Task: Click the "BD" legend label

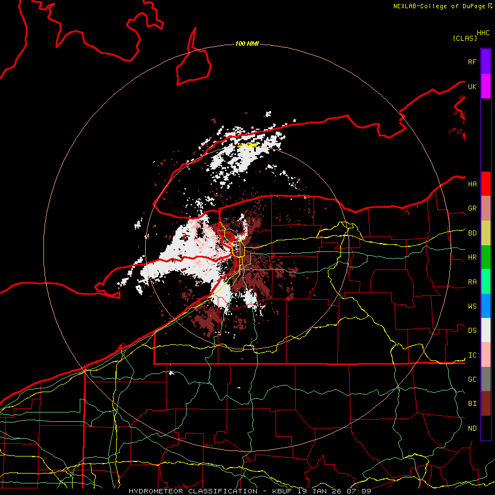Action: 472,233
